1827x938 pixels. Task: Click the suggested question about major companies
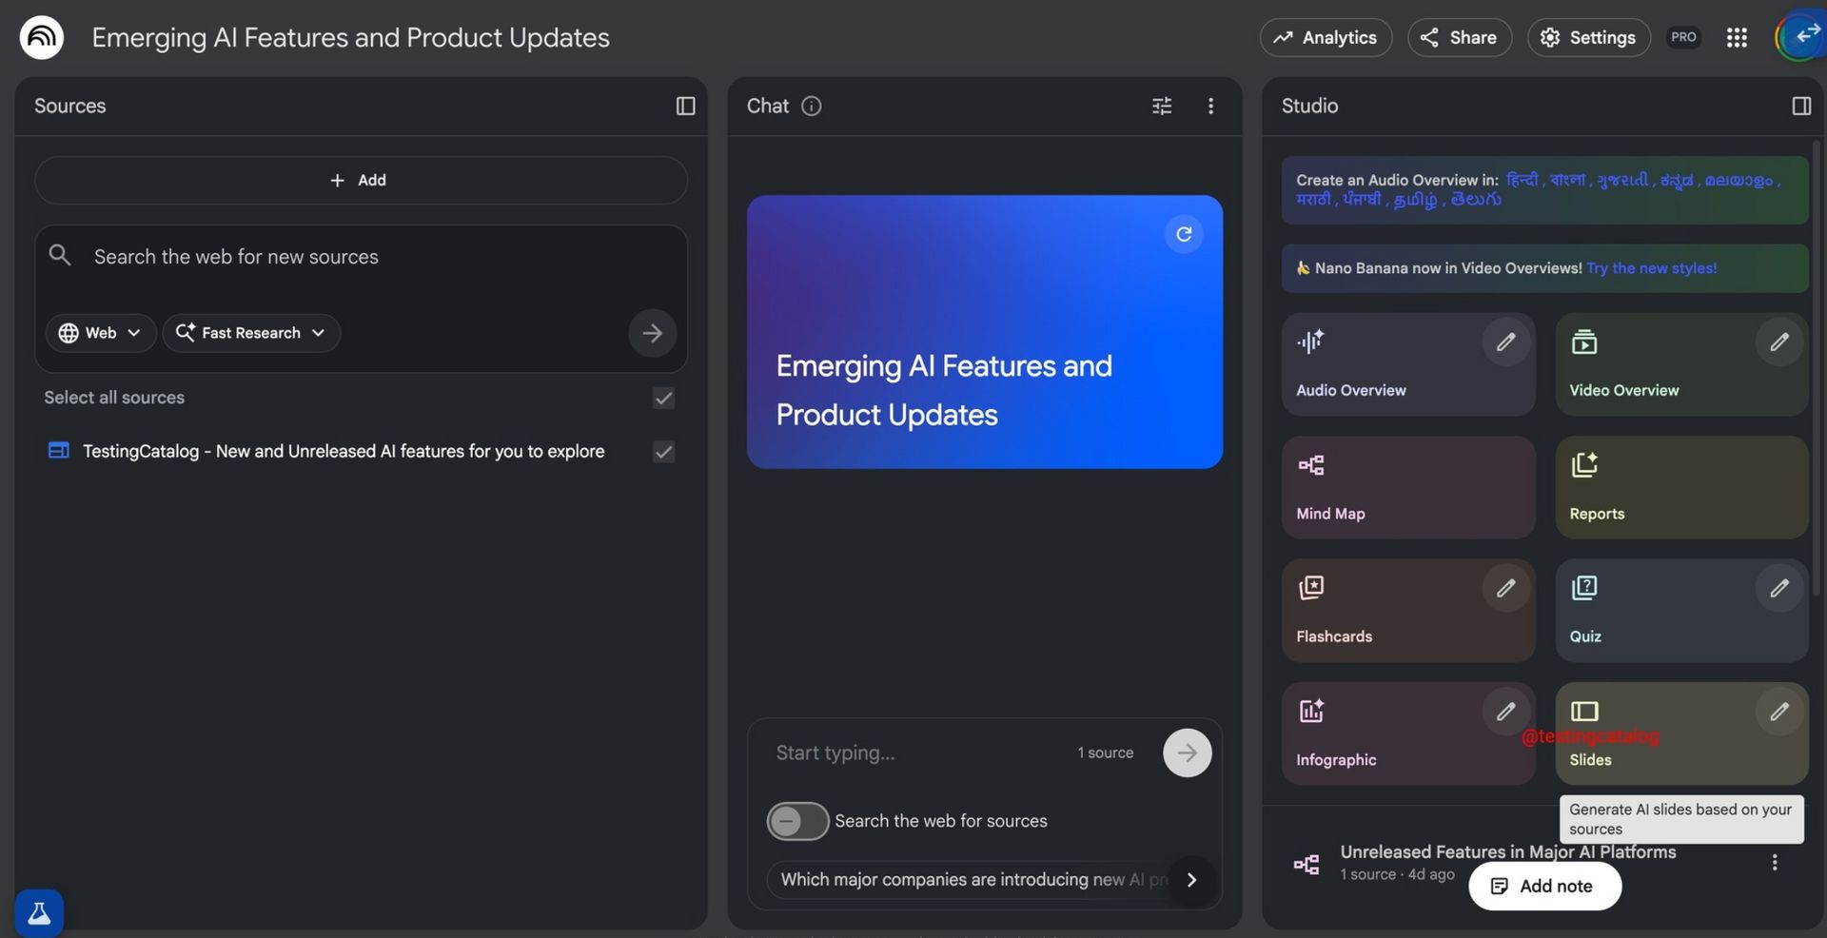pos(973,880)
